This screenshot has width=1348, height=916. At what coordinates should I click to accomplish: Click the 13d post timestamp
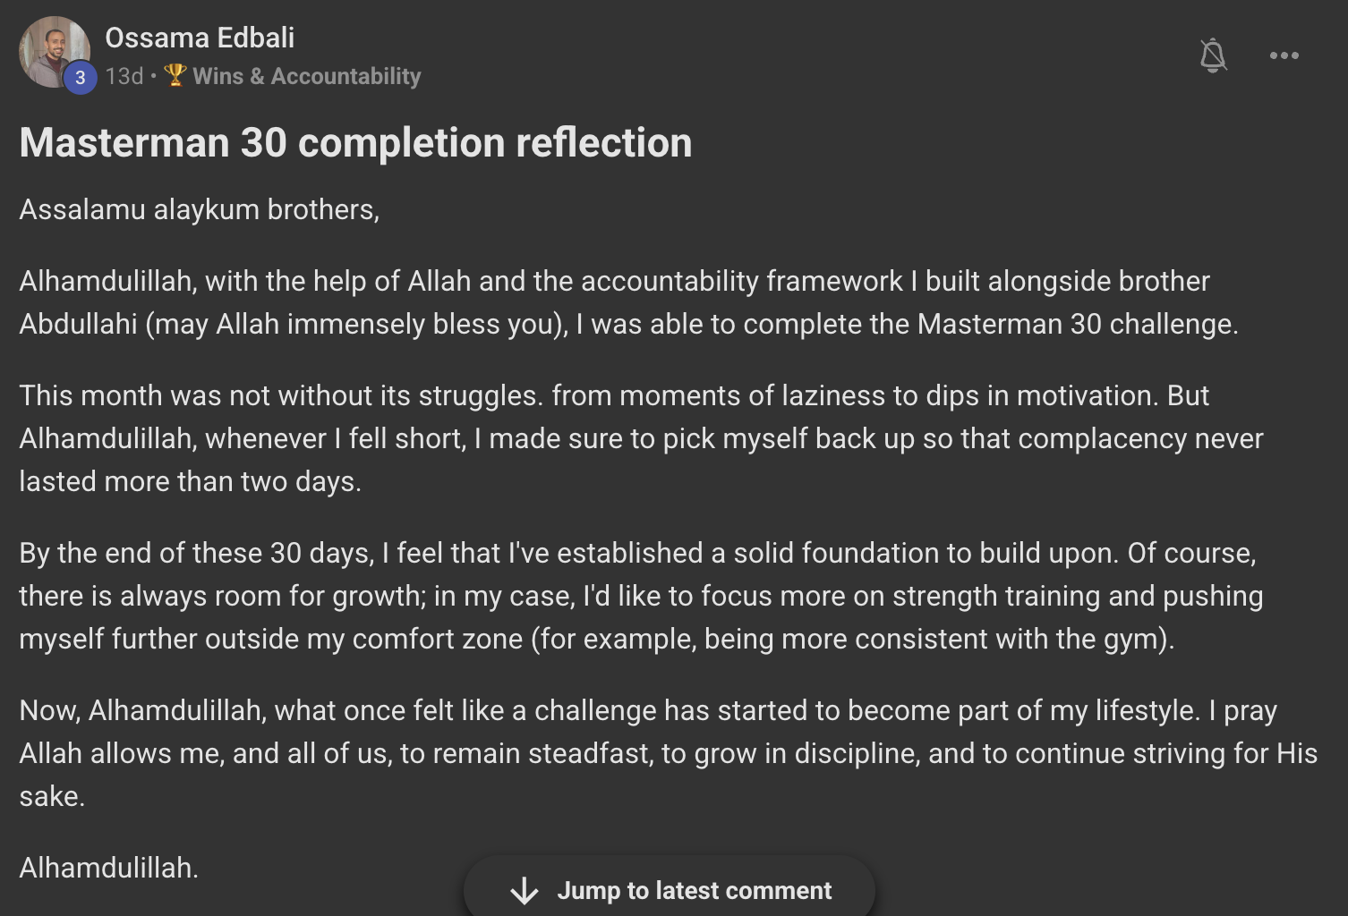[x=124, y=76]
